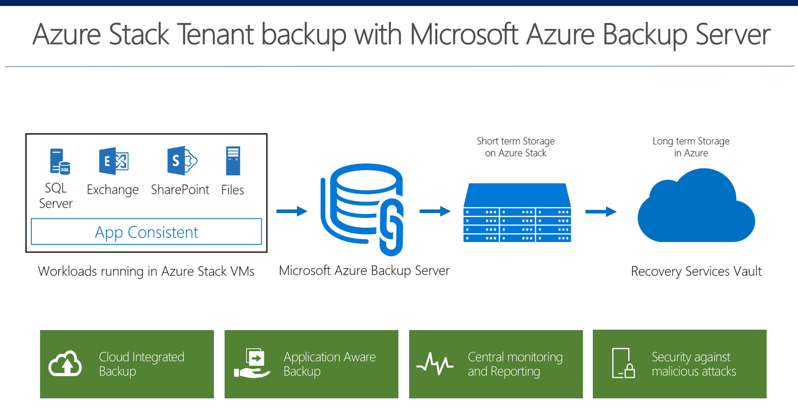Select the Exchange icon
Screen dimensions: 798x415
click(114, 161)
